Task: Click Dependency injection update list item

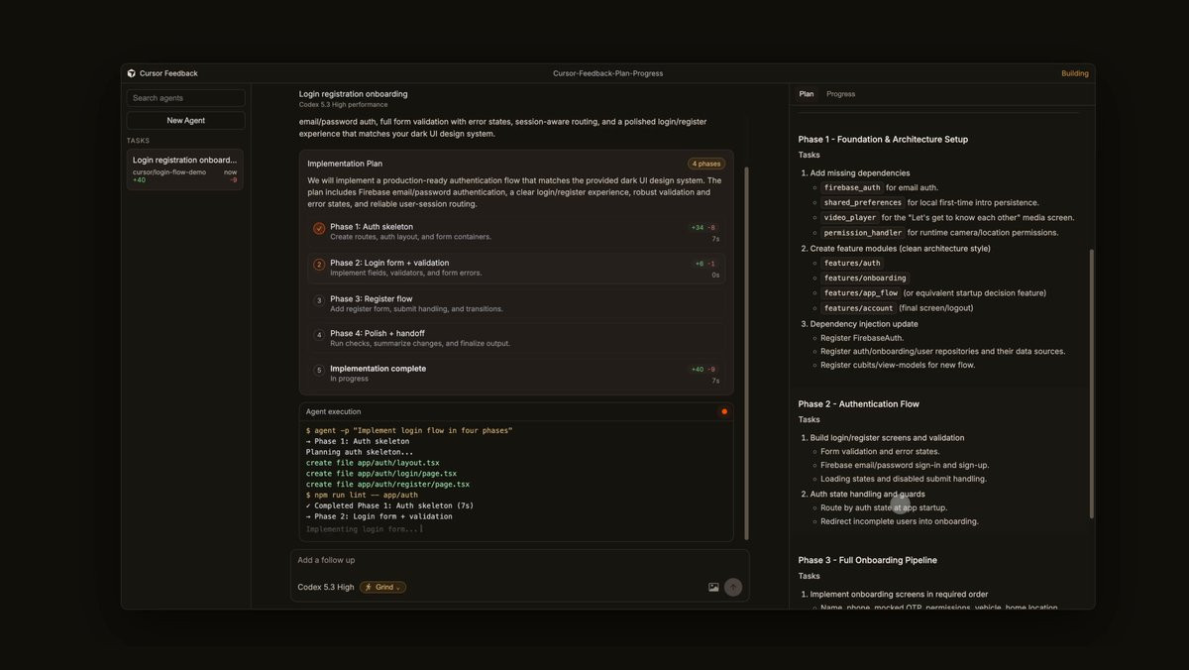Action: 864,323
